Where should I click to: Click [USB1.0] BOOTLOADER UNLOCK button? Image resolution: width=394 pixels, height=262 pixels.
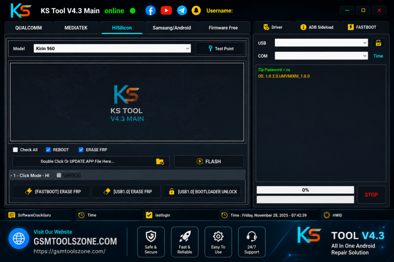point(202,192)
